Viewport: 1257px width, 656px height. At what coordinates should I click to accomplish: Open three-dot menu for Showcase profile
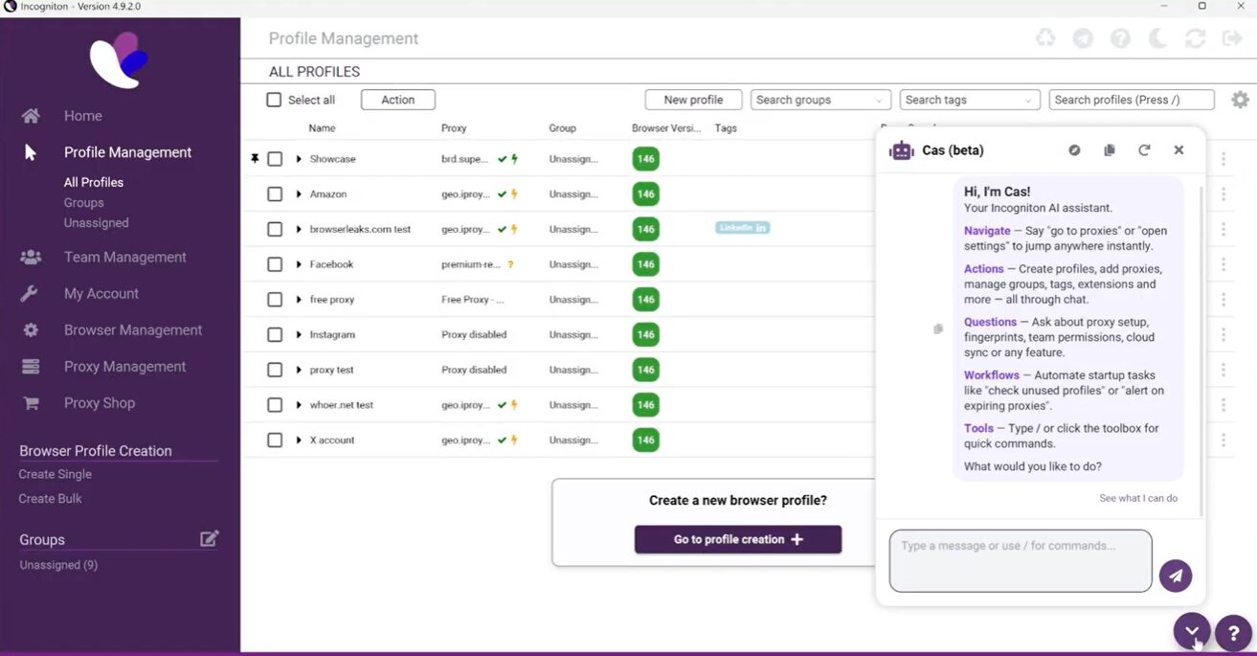coord(1223,159)
